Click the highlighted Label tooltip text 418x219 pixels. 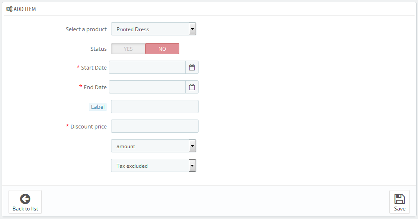click(98, 107)
